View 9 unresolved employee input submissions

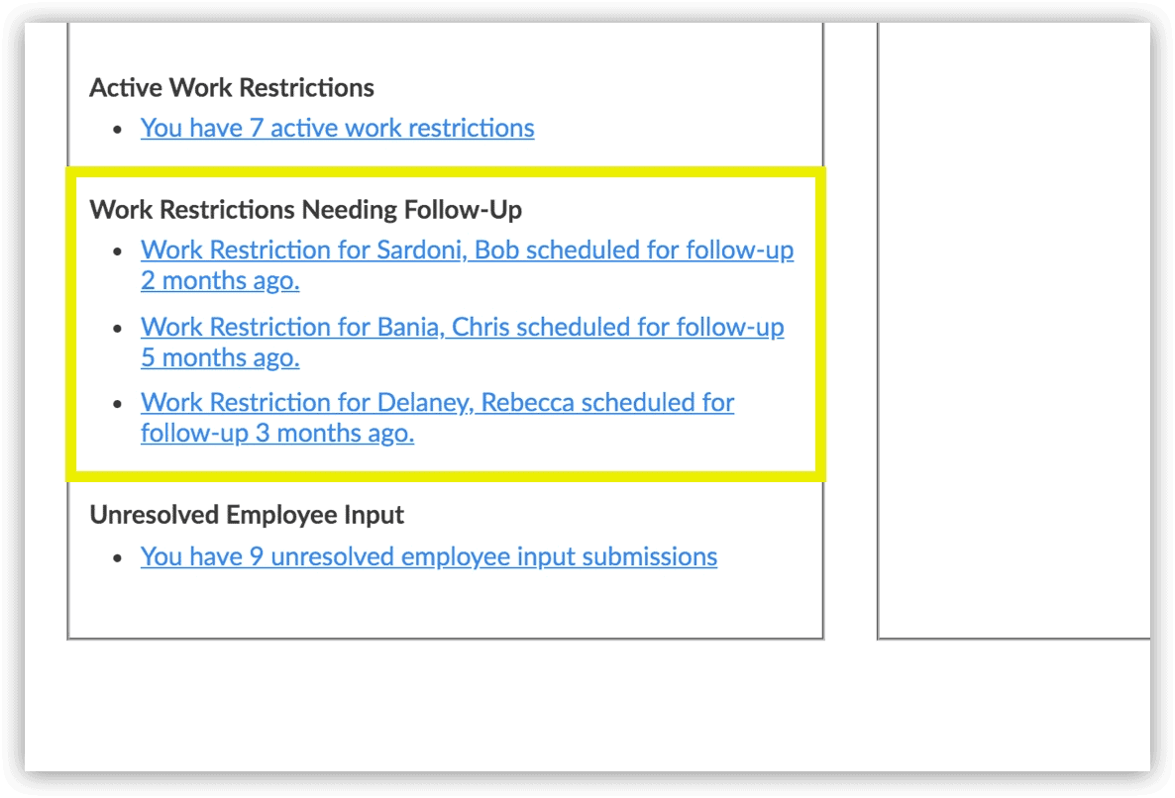(x=428, y=556)
